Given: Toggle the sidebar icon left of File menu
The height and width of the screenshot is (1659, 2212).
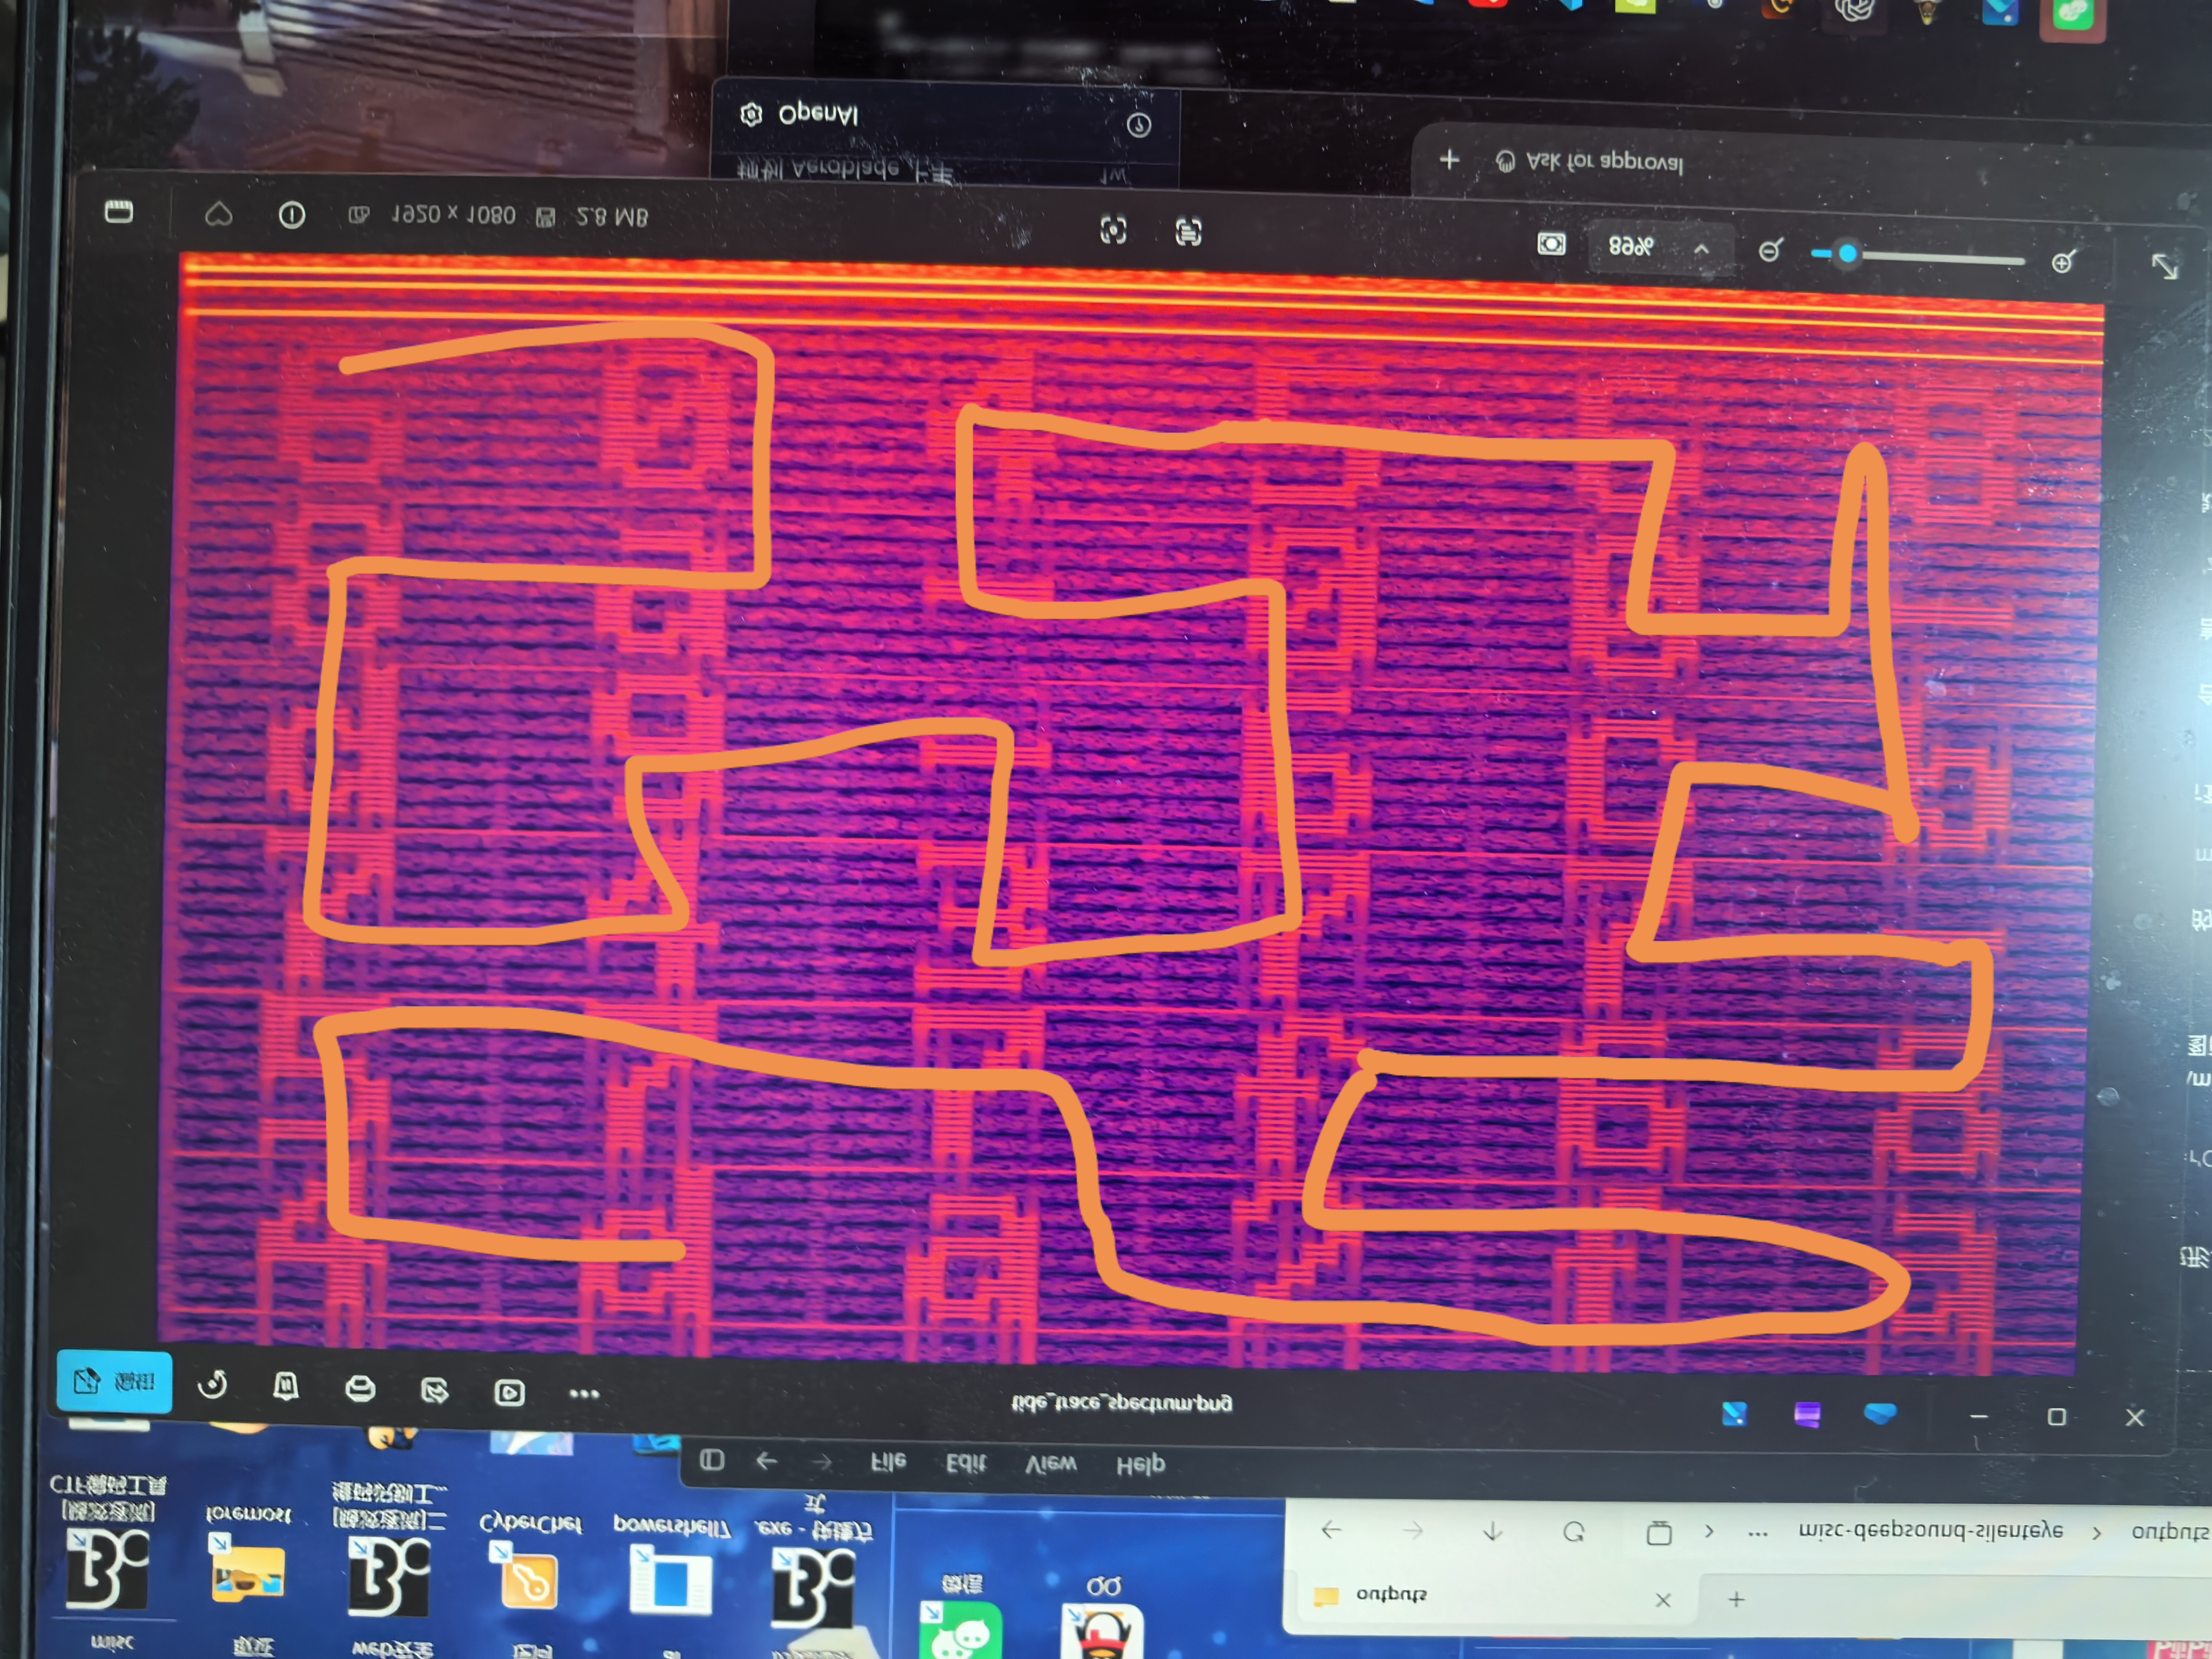Looking at the screenshot, I should click(712, 1459).
